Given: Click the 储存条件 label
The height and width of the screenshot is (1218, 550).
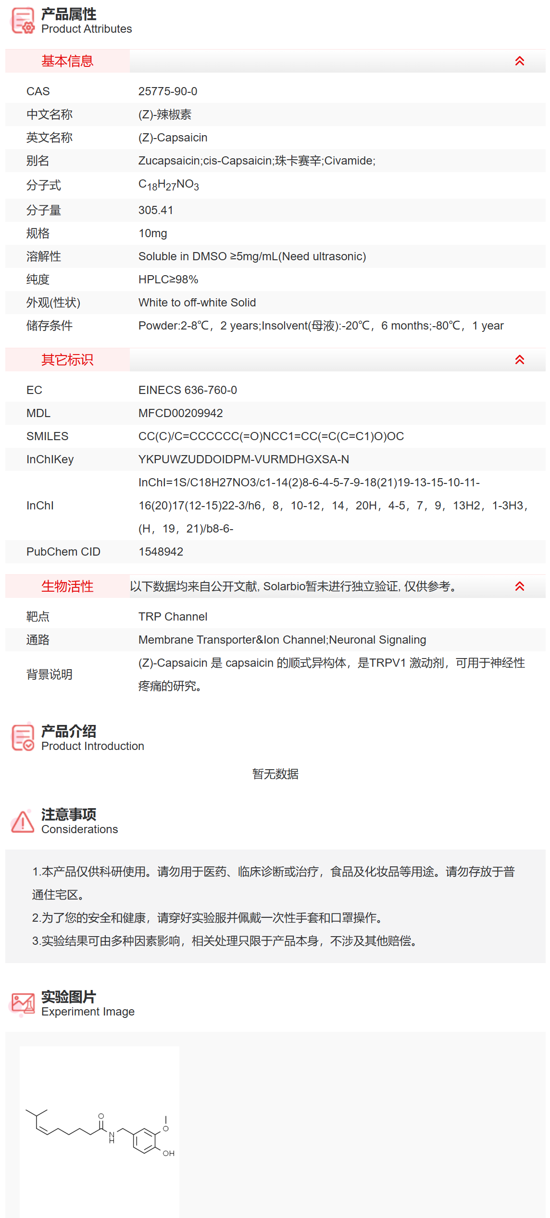Looking at the screenshot, I should tap(50, 326).
